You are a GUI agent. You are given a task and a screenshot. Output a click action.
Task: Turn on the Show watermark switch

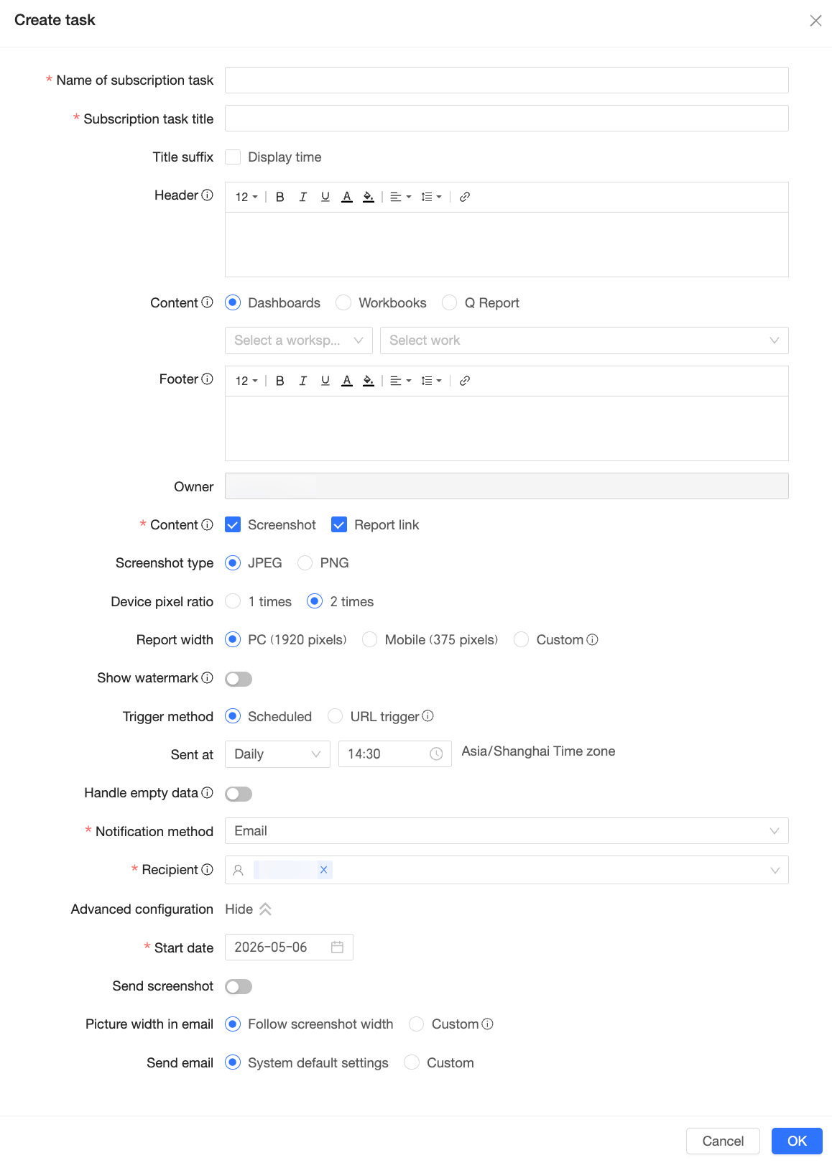(239, 679)
